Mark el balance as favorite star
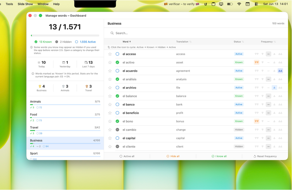 pyautogui.click(x=110, y=96)
